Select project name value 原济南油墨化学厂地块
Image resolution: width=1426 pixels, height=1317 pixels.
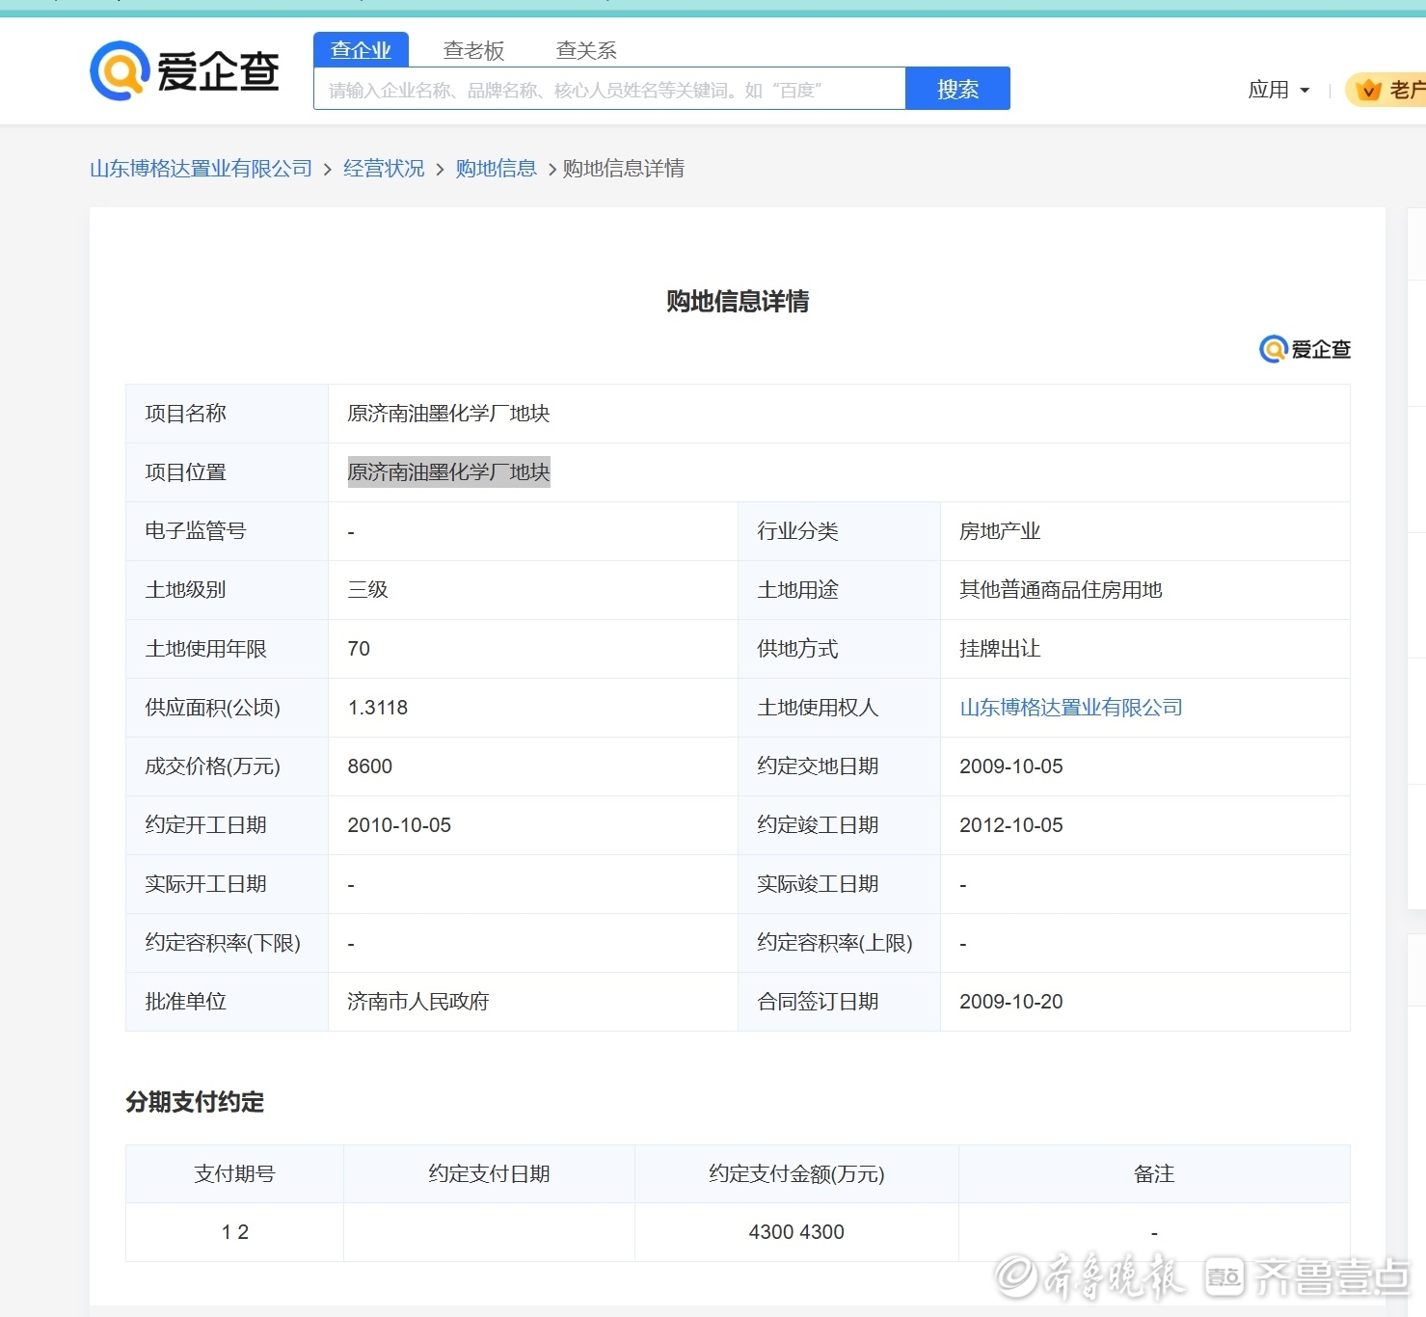[448, 414]
